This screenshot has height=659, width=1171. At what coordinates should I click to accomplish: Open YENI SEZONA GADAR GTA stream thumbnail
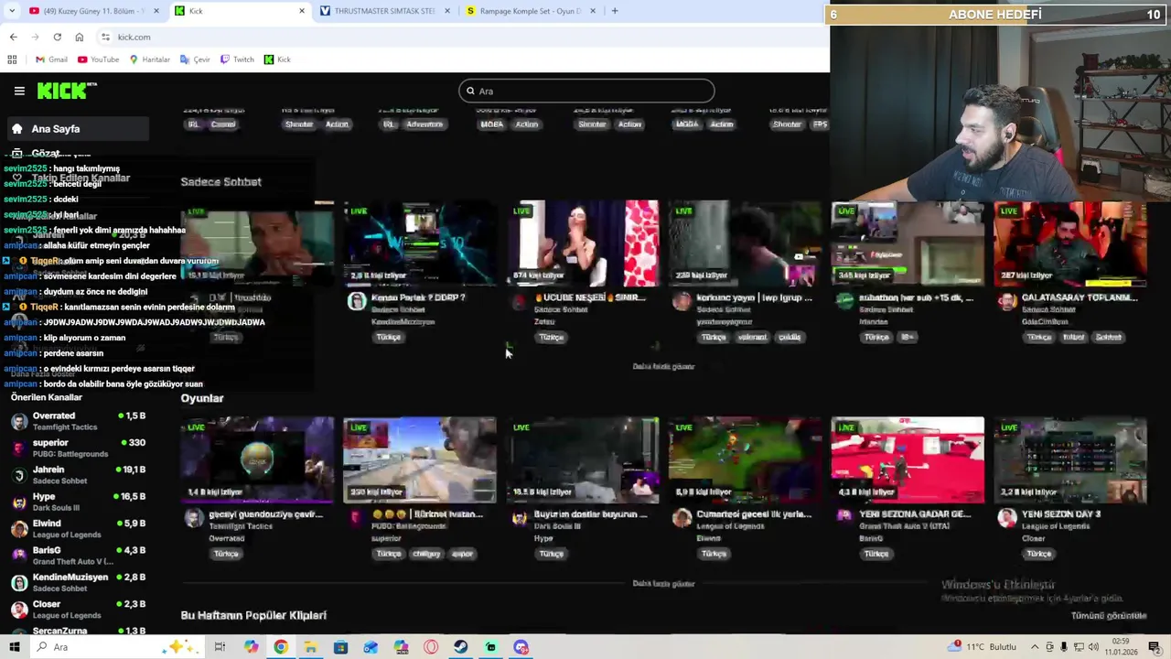click(908, 460)
